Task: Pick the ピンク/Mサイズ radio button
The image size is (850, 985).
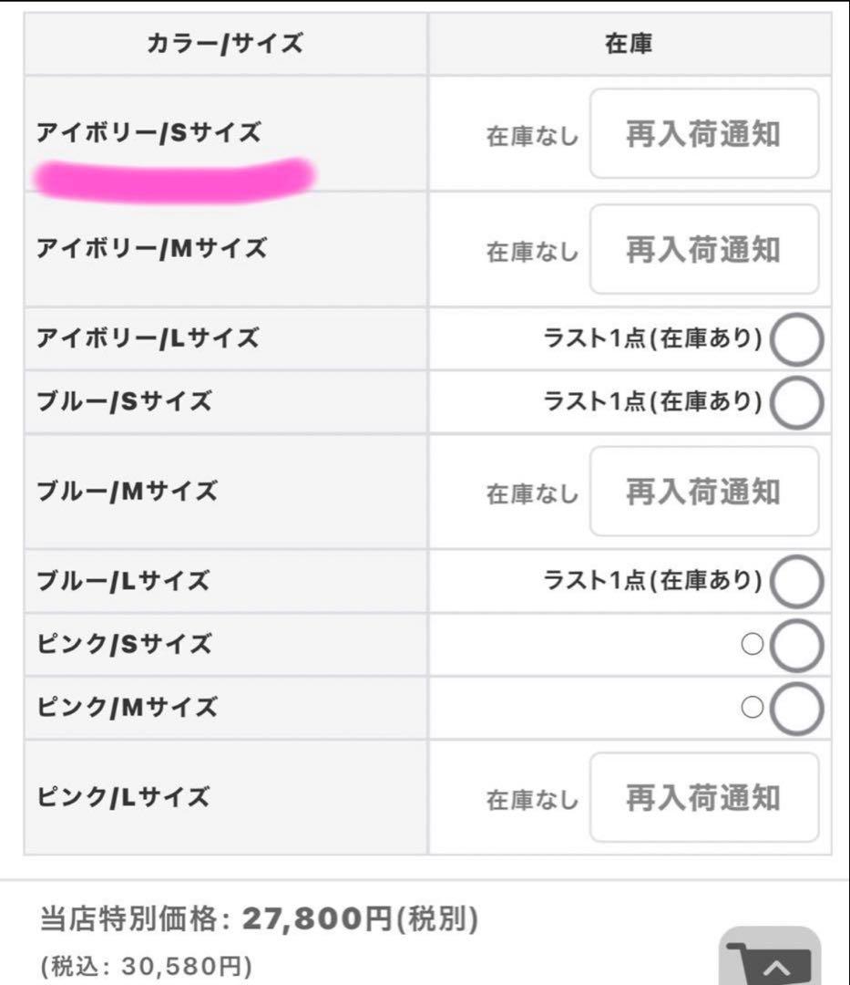Action: click(796, 708)
